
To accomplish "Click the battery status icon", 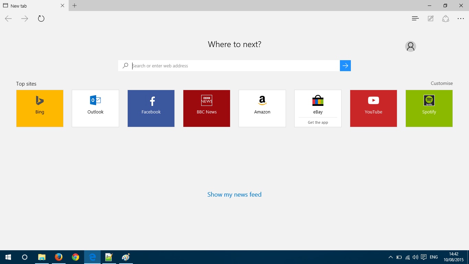I will 399,257.
